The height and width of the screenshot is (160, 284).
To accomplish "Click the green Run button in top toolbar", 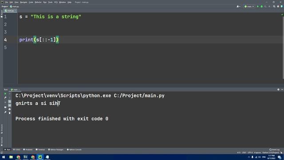I will point(258,6).
